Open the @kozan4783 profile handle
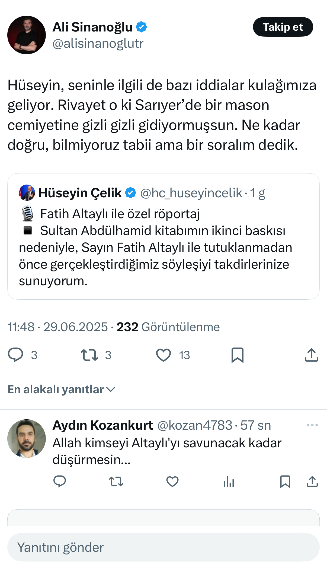The width and height of the screenshot is (327, 564). coord(195,425)
